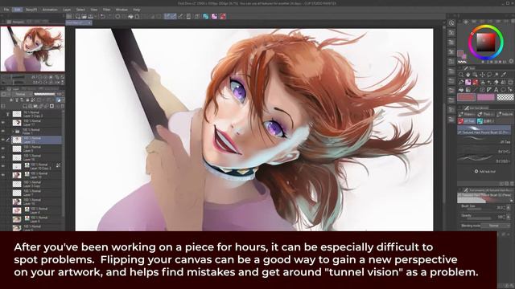
Task: Open the Edit menu
Action: click(x=17, y=10)
